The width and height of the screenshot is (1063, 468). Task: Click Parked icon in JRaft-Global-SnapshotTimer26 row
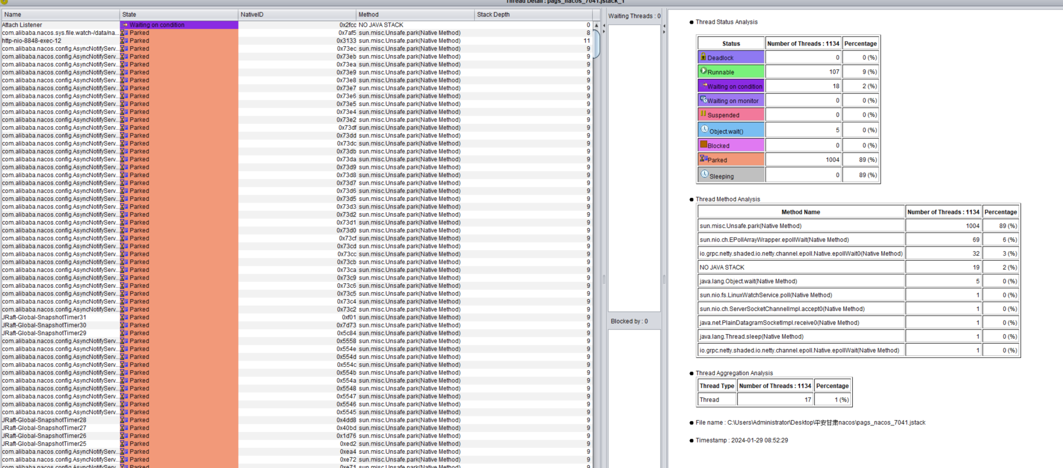[124, 436]
